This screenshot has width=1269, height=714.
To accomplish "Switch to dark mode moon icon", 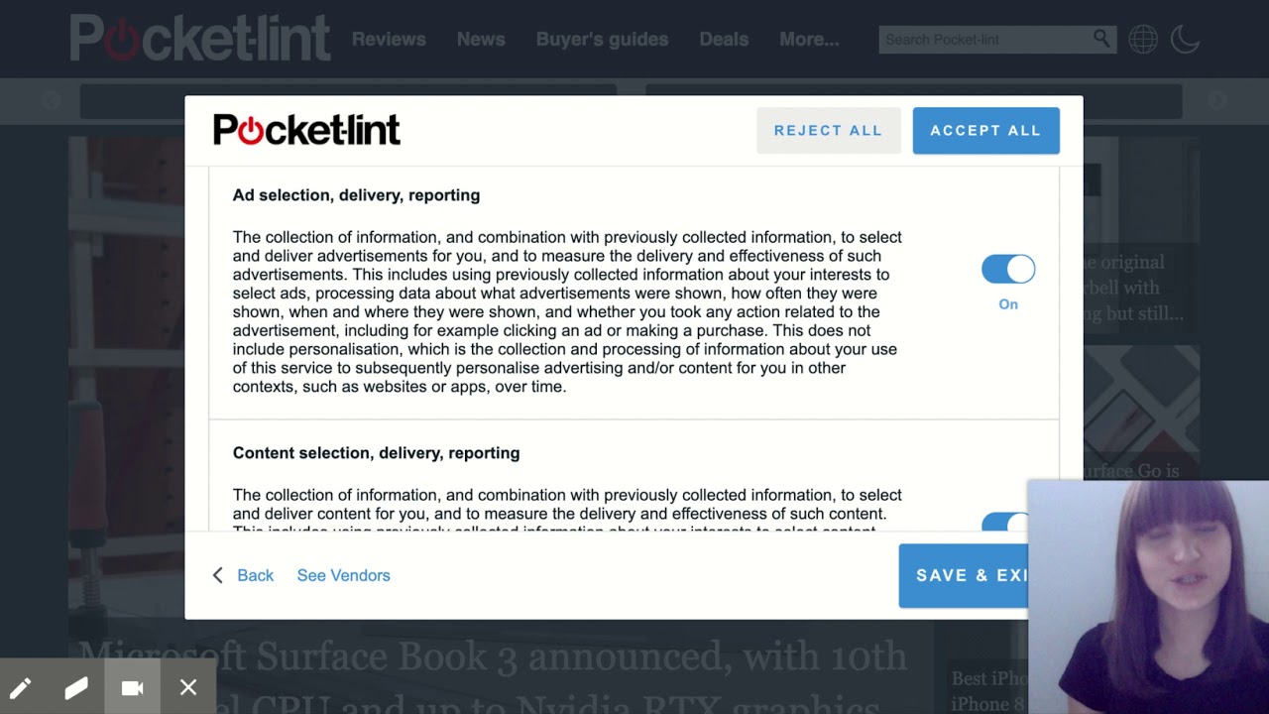I will click(1185, 40).
